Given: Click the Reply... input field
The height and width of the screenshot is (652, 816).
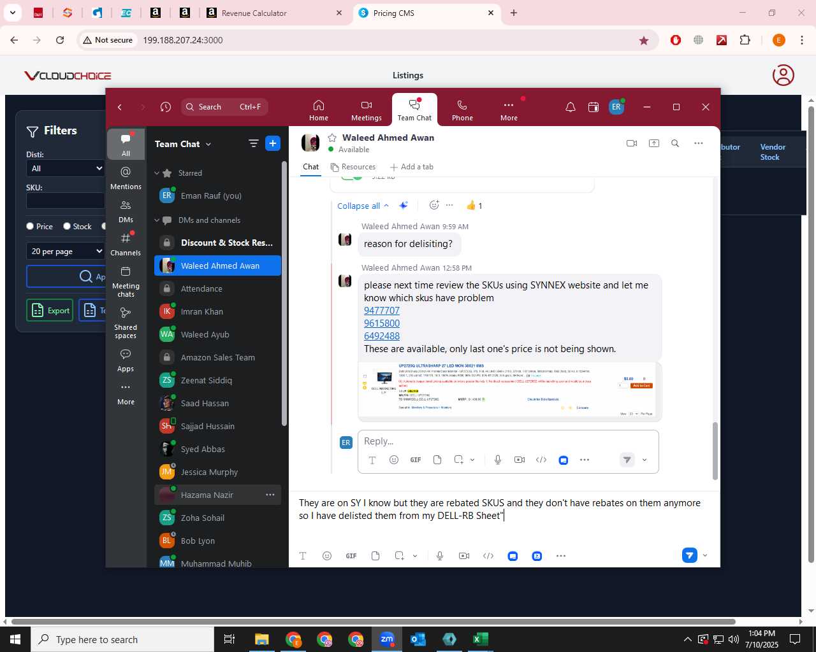Looking at the screenshot, I should (x=508, y=441).
